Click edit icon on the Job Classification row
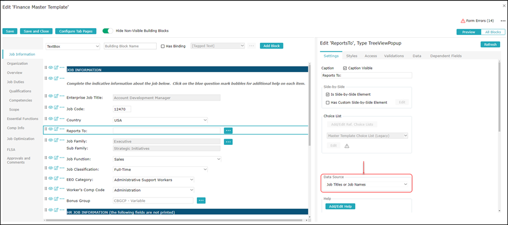This screenshot has height=225, width=508. tap(56, 167)
